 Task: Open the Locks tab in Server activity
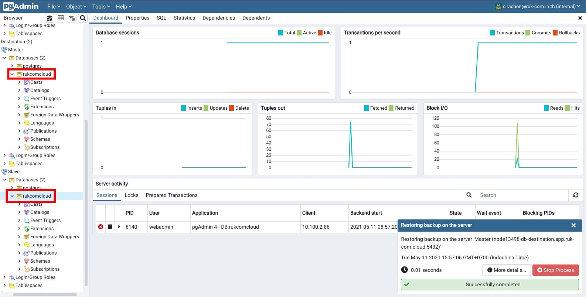(132, 195)
